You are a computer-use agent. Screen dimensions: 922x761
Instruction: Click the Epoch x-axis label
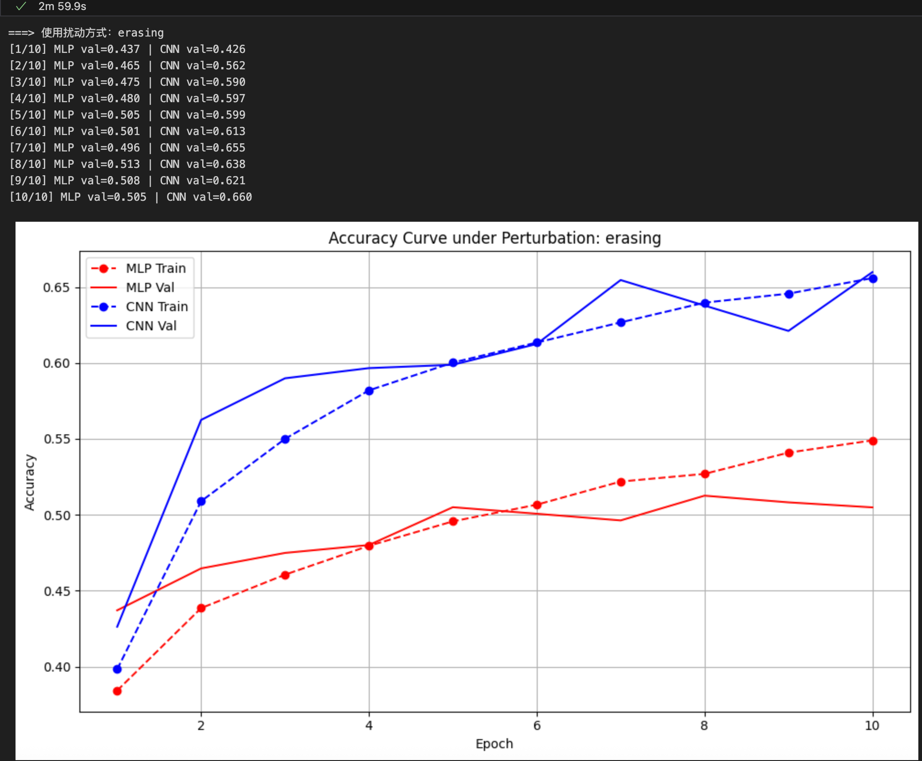pos(494,744)
